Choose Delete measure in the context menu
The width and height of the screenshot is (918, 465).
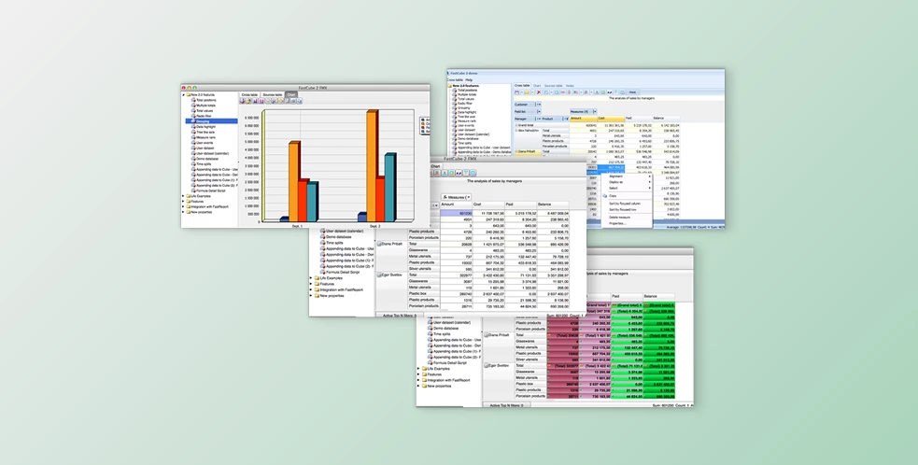pos(627,218)
